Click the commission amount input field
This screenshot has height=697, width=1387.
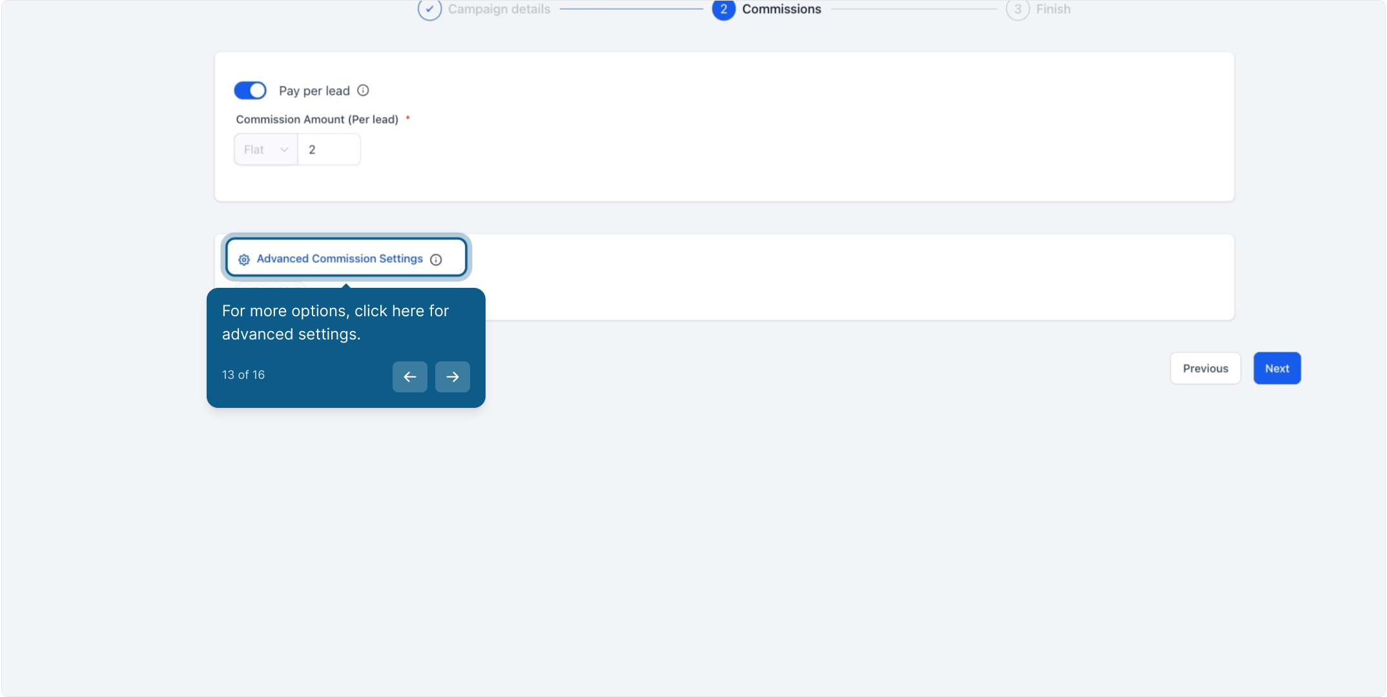pos(329,150)
